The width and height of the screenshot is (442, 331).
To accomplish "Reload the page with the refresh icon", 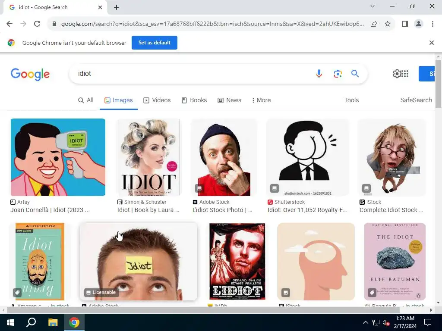I will click(37, 24).
